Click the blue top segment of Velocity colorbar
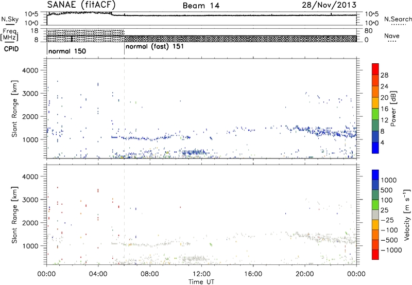 coord(375,175)
